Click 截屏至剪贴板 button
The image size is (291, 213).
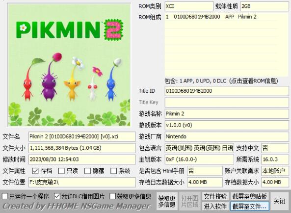coord(250,196)
